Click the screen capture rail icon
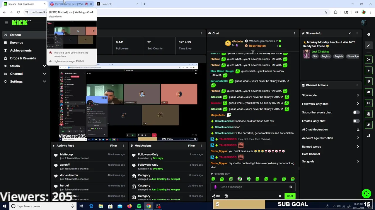 click(x=369, y=60)
